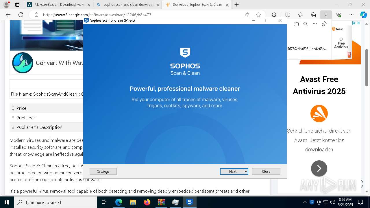Click Next in Sophos Scan & Clean
This screenshot has width=370, height=208.
232,172
